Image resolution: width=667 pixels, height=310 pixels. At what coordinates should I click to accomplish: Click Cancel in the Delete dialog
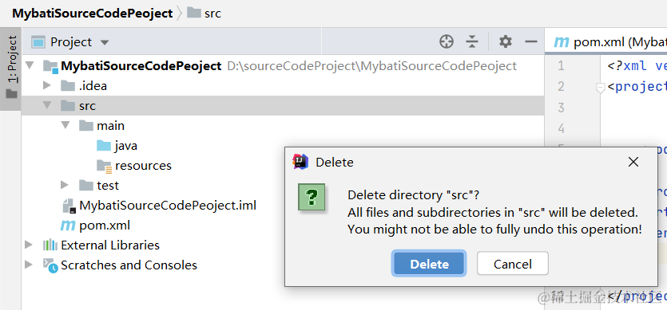coord(513,264)
